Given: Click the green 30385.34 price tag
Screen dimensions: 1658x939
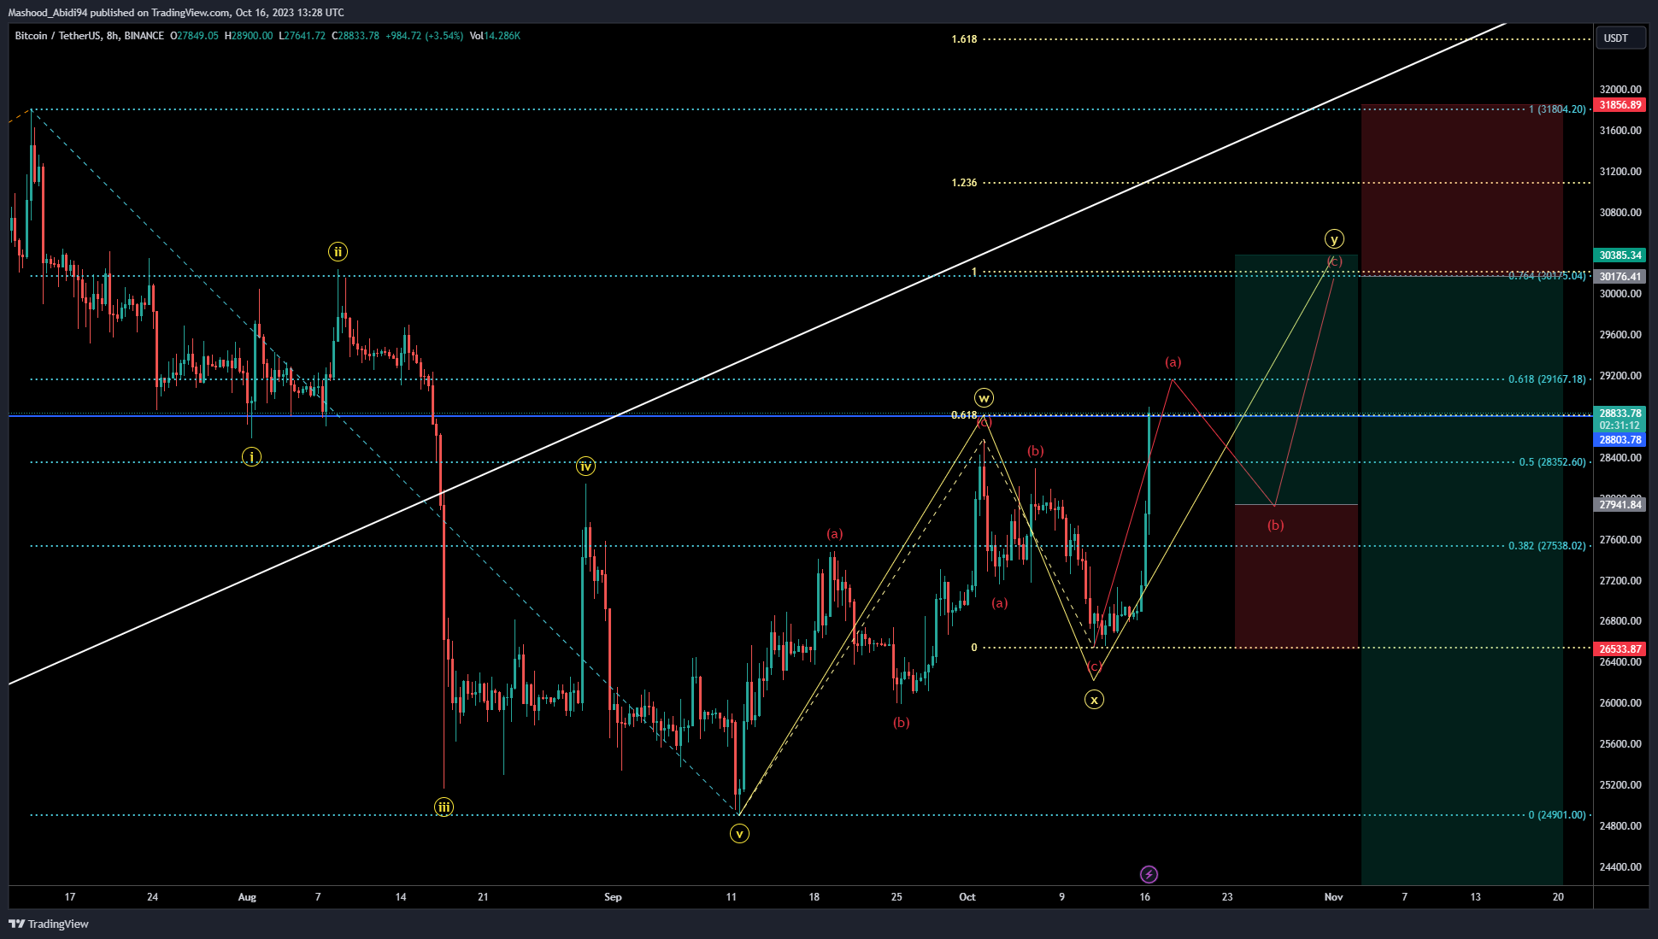Looking at the screenshot, I should tap(1621, 255).
